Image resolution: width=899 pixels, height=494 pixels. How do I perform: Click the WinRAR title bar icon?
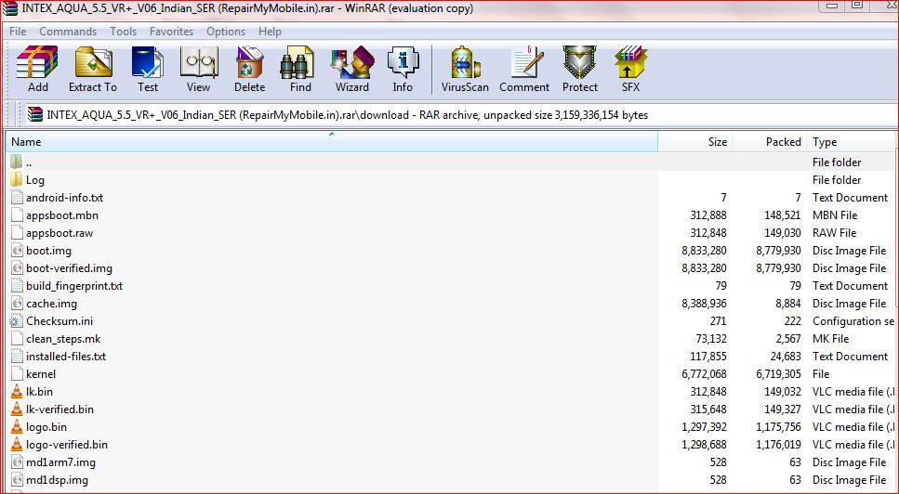point(9,8)
